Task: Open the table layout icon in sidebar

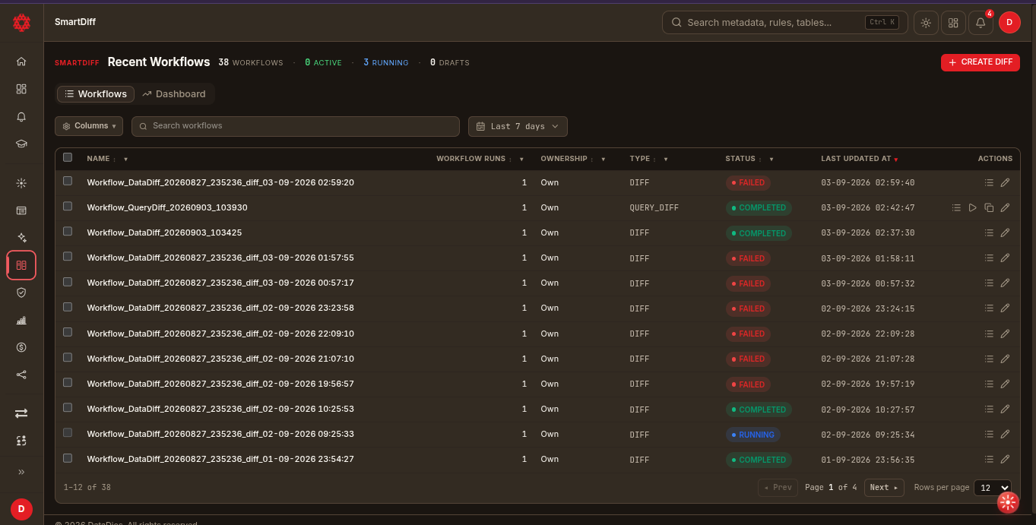Action: [x=21, y=210]
